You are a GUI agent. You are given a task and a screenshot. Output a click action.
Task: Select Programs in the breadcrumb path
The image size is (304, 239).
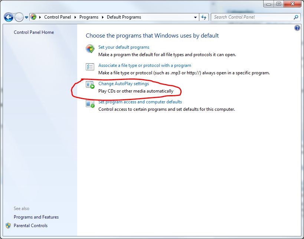pyautogui.click(x=89, y=17)
